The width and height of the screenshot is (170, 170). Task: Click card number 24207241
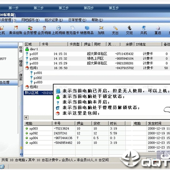click(60, 133)
